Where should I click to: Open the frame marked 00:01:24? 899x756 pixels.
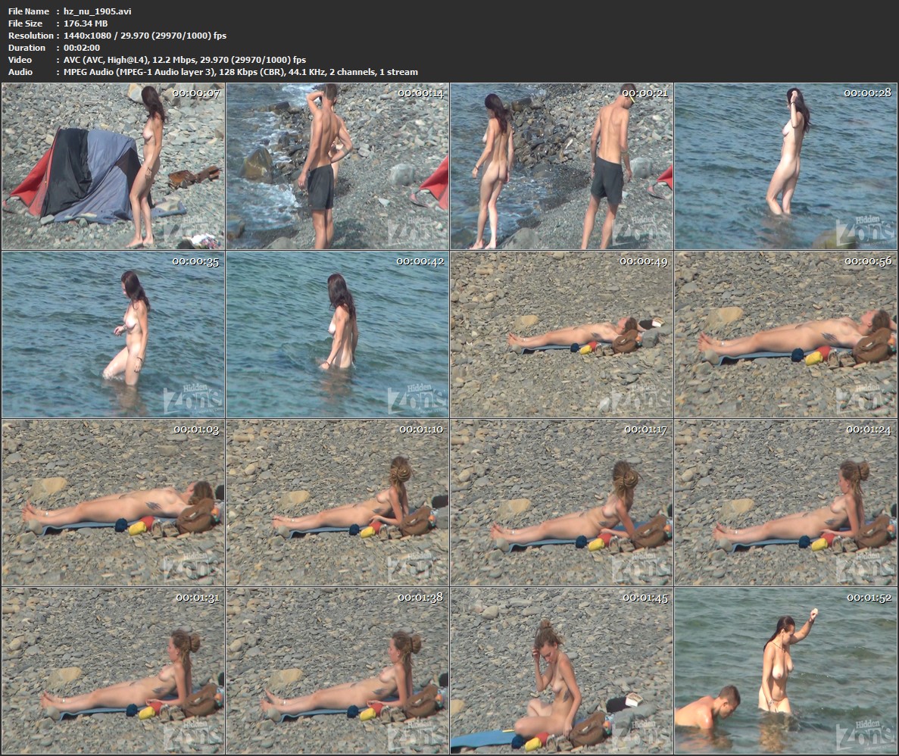785,503
